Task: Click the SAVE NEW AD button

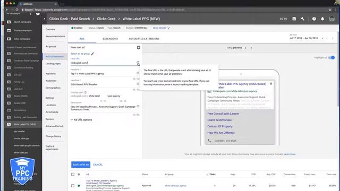Action: point(81,164)
